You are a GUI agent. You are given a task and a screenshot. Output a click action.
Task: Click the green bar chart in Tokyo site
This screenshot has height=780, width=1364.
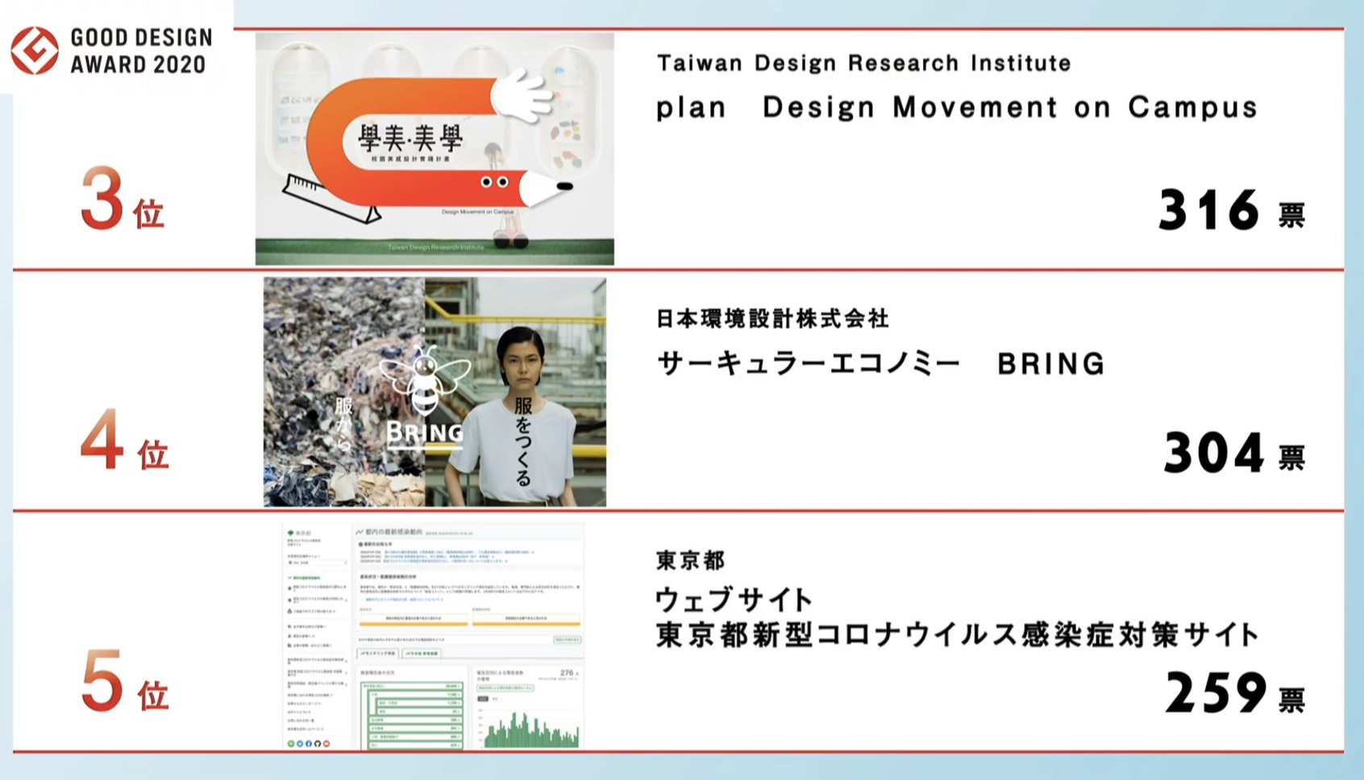[x=530, y=730]
